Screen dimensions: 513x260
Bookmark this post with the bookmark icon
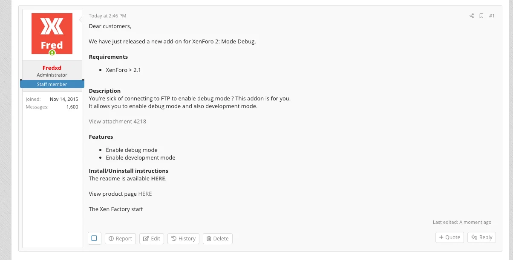pos(481,16)
